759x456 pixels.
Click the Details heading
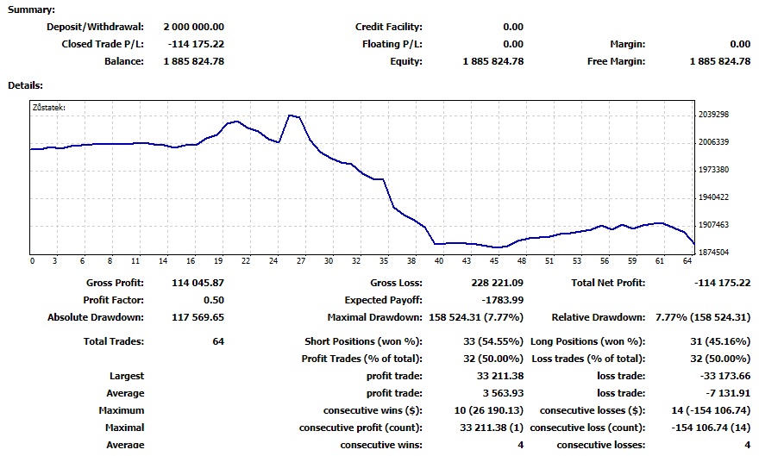[x=26, y=85]
